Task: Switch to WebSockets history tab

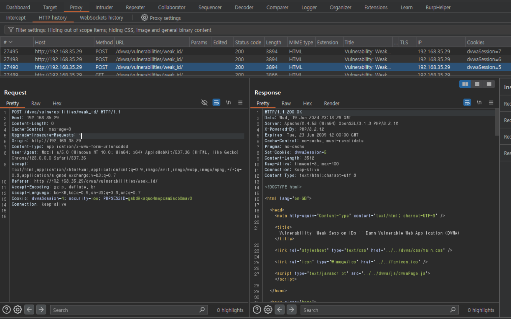Action: 101,18
